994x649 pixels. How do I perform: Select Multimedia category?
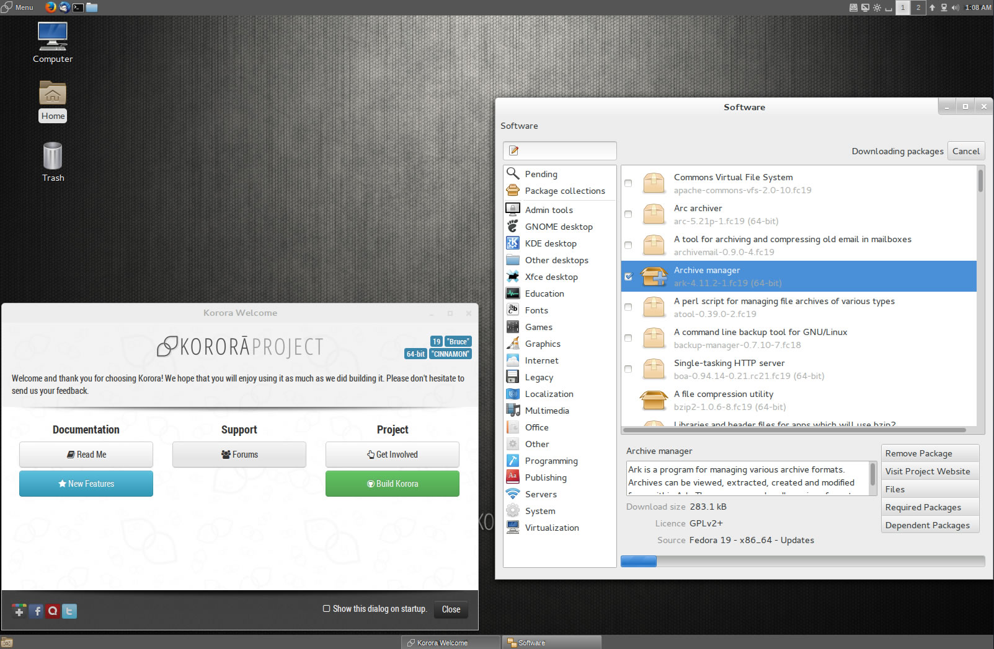pyautogui.click(x=559, y=411)
